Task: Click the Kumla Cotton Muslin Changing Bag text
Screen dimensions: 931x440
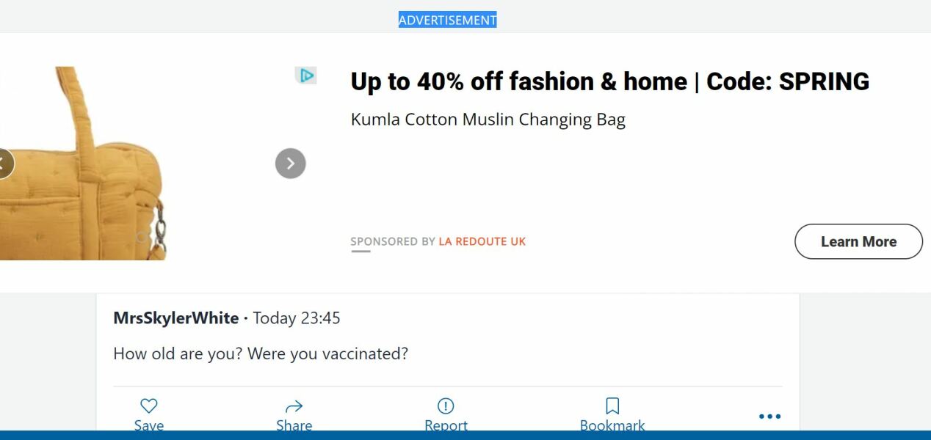Action: 488,119
